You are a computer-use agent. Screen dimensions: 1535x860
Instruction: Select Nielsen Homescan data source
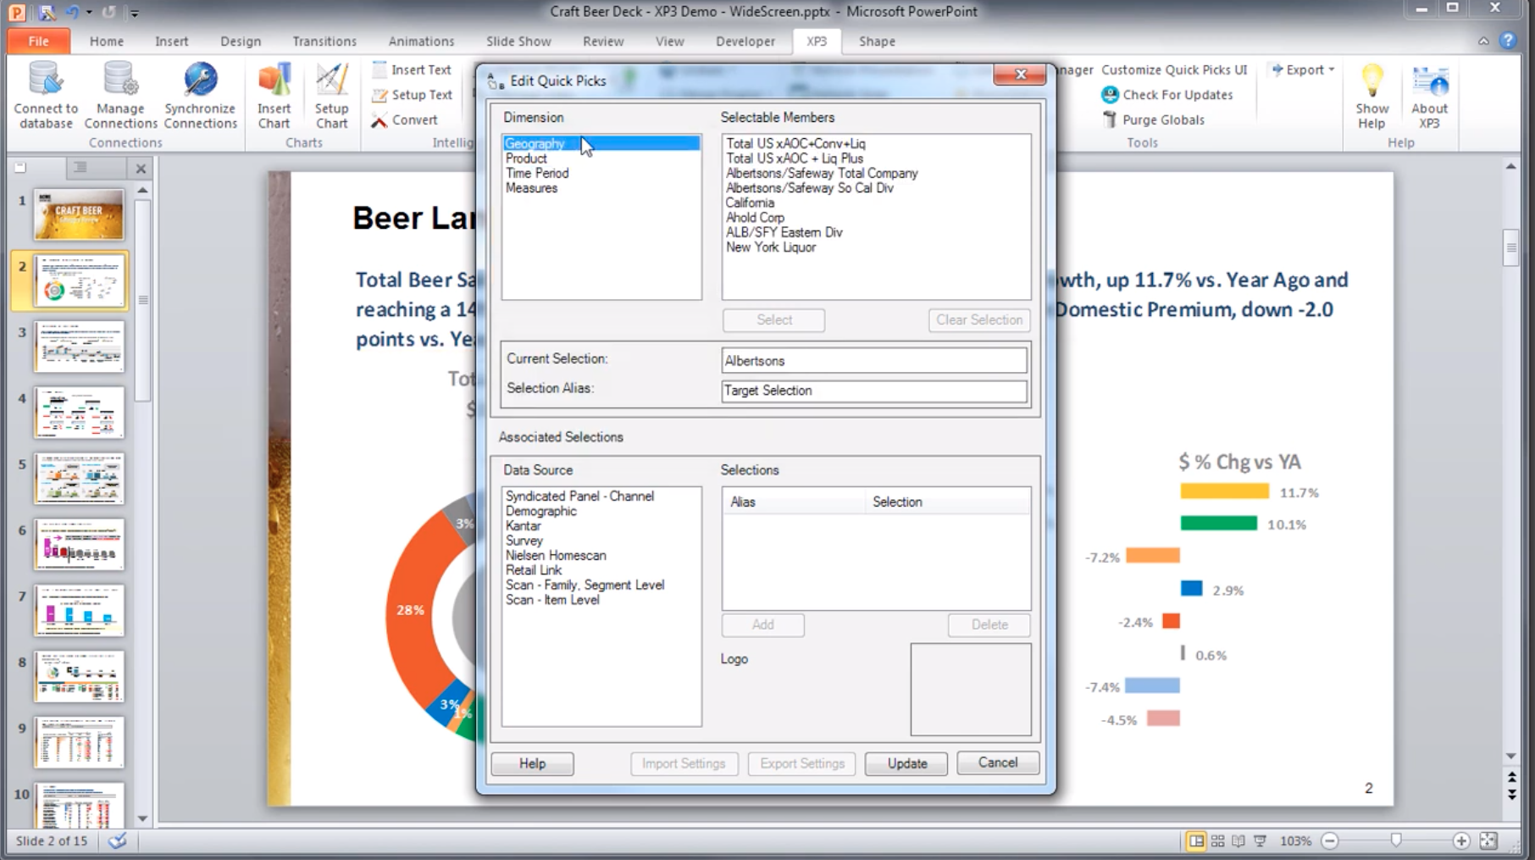pyautogui.click(x=556, y=556)
